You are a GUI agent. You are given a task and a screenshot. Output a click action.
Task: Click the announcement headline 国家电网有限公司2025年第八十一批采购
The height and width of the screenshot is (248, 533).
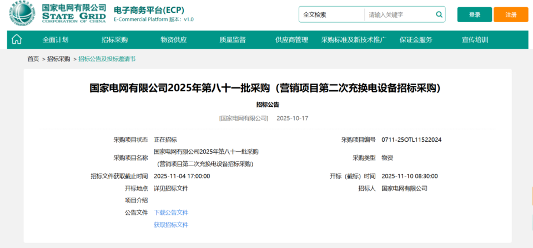tap(265, 88)
